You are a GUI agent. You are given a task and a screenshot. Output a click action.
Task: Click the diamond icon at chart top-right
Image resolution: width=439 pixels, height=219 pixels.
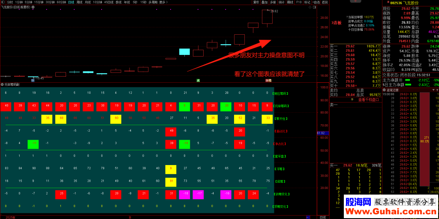pyautogui.click(x=310, y=7)
